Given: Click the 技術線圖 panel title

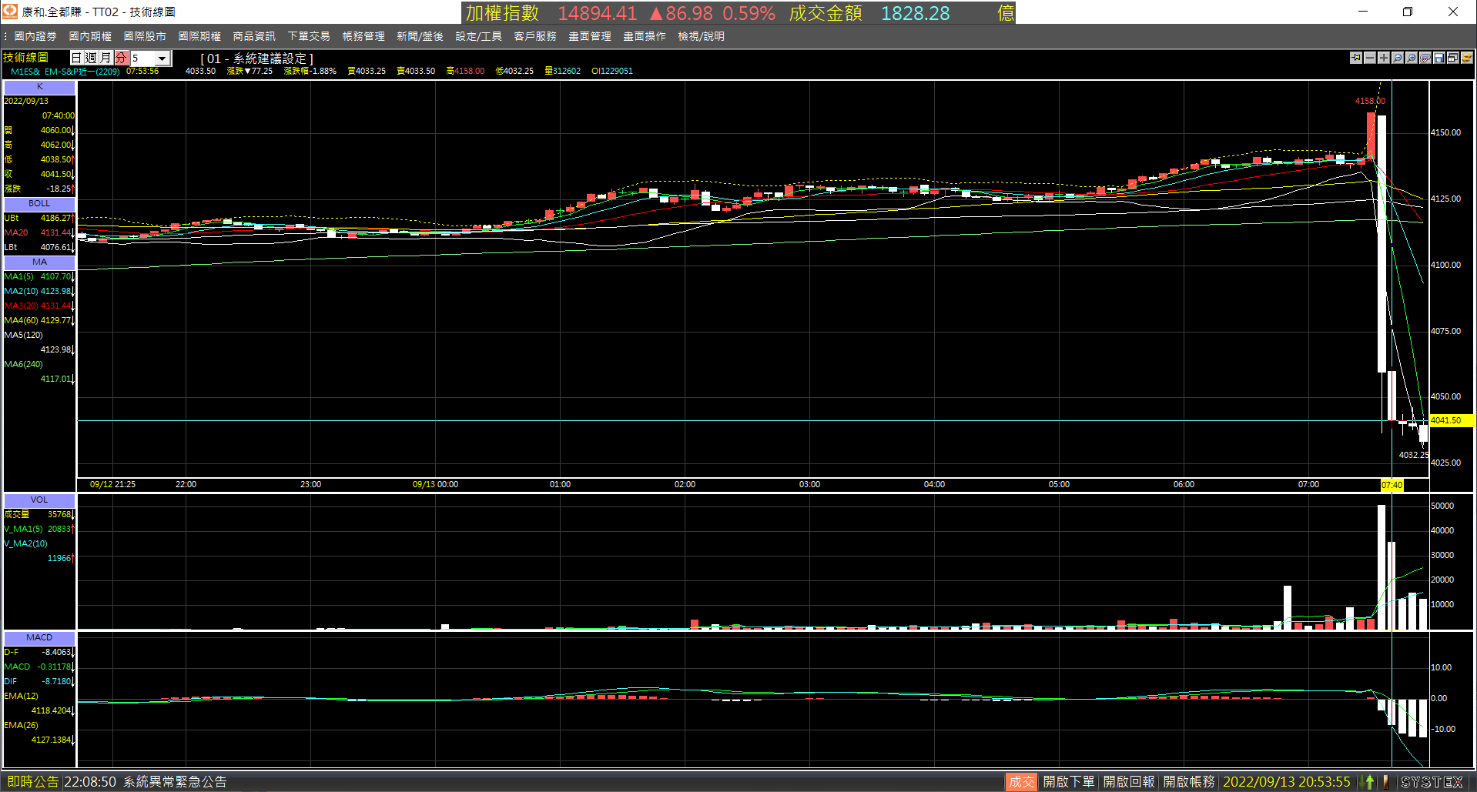Looking at the screenshot, I should pyautogui.click(x=25, y=58).
